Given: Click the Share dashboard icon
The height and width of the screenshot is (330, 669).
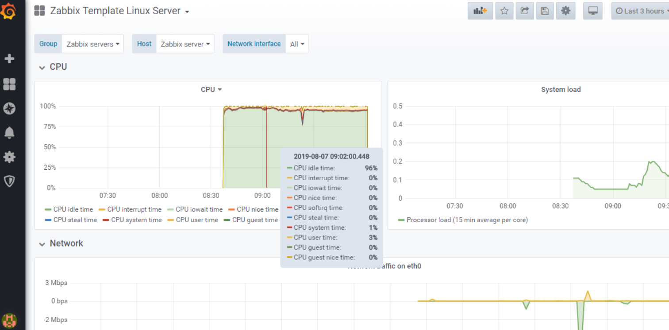Looking at the screenshot, I should pyautogui.click(x=524, y=11).
